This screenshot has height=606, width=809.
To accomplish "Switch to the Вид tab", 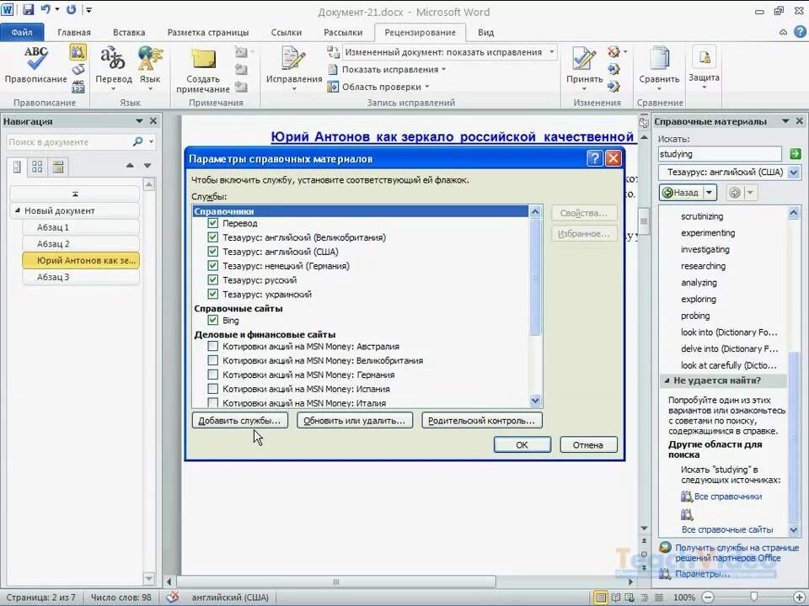I will (486, 32).
